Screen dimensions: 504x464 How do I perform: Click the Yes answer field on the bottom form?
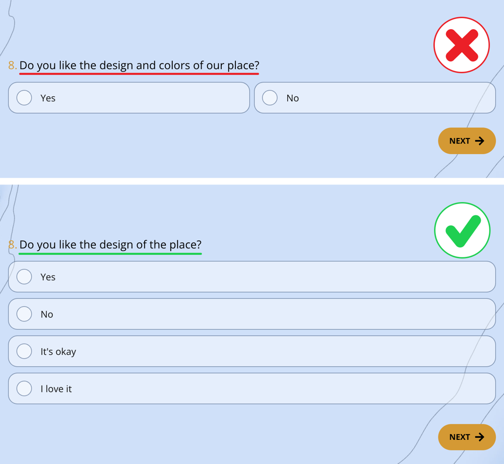coord(252,277)
